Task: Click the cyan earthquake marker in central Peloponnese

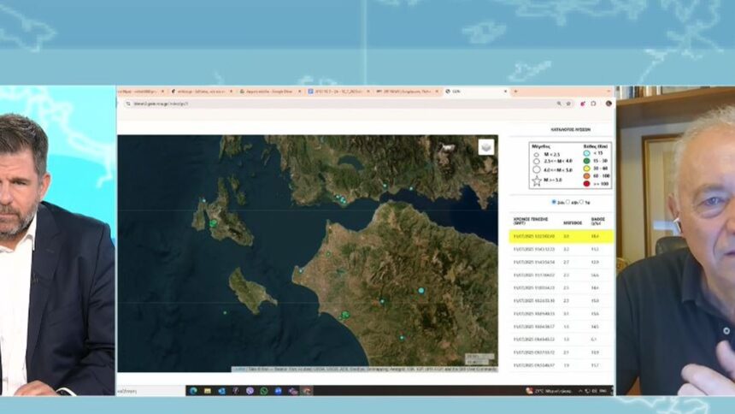Action: [421, 291]
